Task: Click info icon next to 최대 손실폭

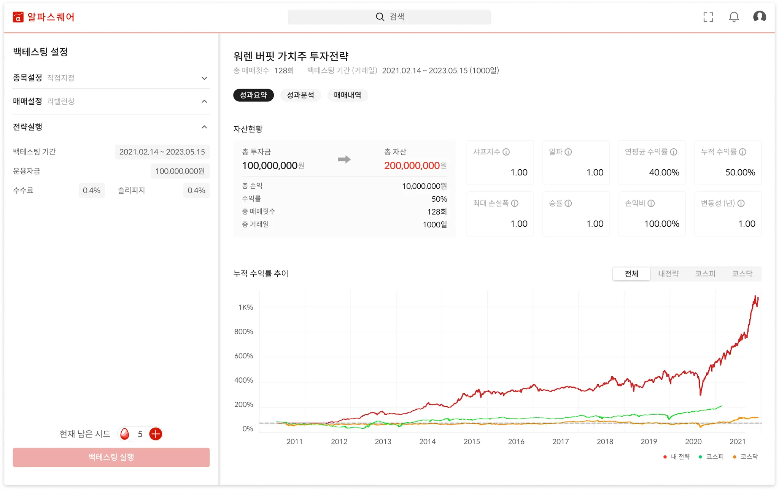Action: point(515,203)
